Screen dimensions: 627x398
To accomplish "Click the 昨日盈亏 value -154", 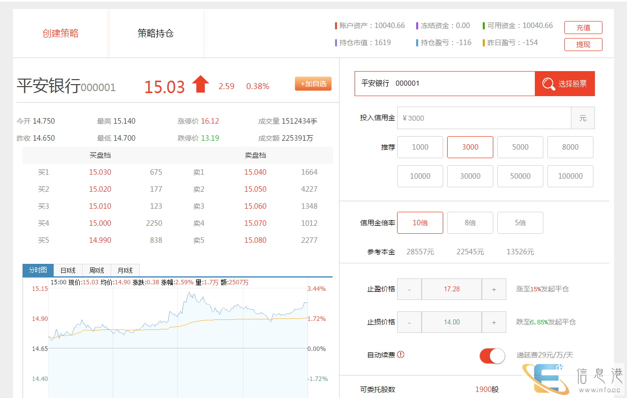I will click(530, 43).
